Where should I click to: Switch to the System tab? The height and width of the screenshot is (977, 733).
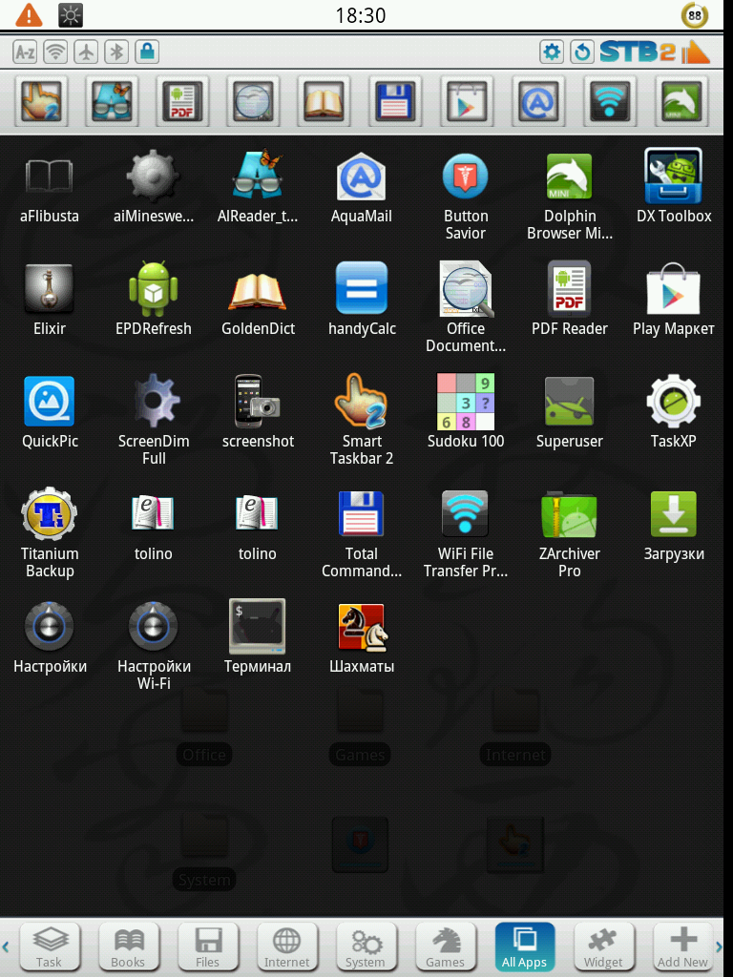366,947
